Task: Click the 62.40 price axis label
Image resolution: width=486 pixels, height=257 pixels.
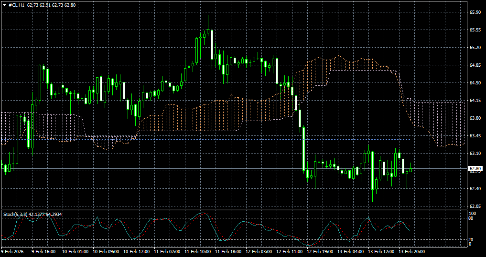Action: coord(475,189)
